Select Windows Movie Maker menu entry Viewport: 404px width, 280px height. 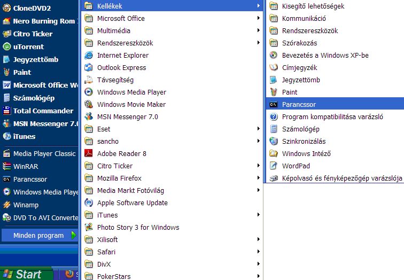click(131, 104)
